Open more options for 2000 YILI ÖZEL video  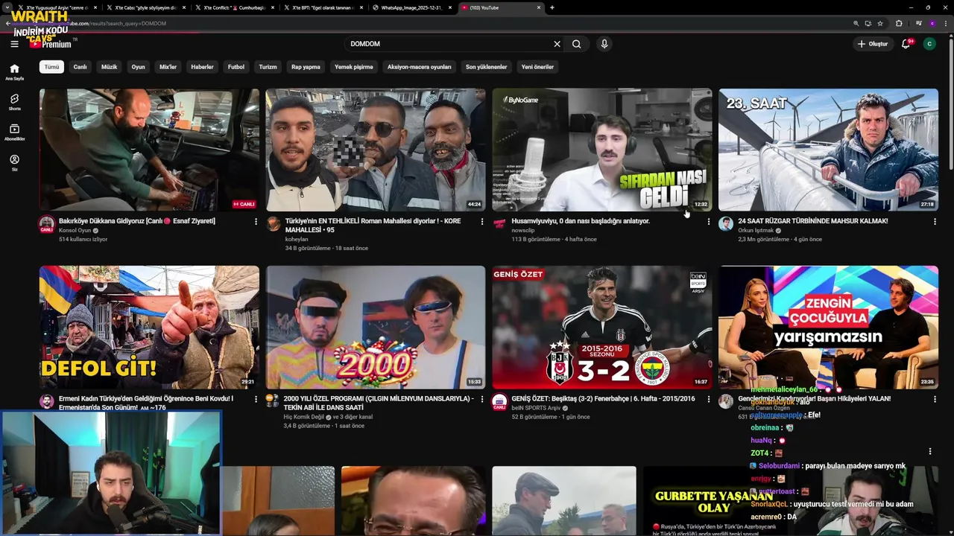(482, 399)
